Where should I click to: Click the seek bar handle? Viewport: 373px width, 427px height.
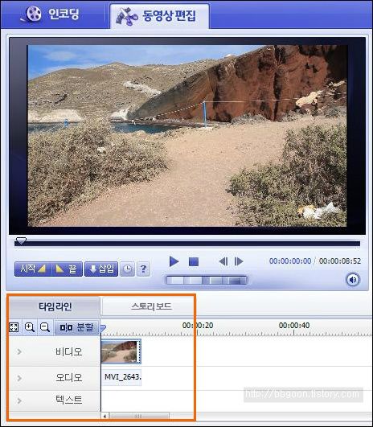click(x=21, y=240)
